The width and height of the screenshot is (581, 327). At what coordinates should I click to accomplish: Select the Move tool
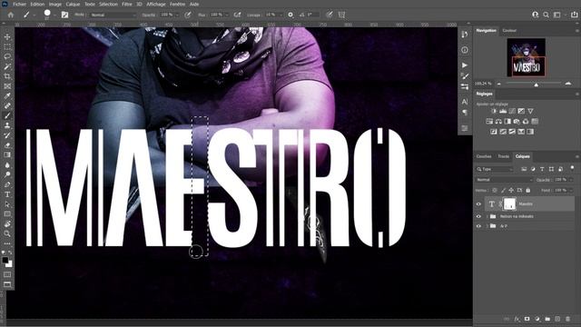click(x=7, y=37)
